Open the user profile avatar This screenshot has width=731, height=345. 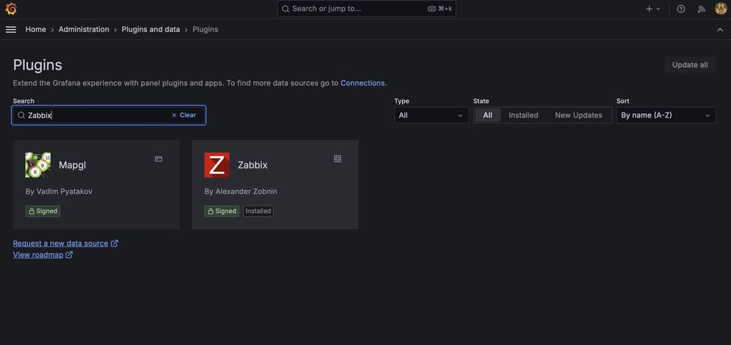(x=721, y=9)
